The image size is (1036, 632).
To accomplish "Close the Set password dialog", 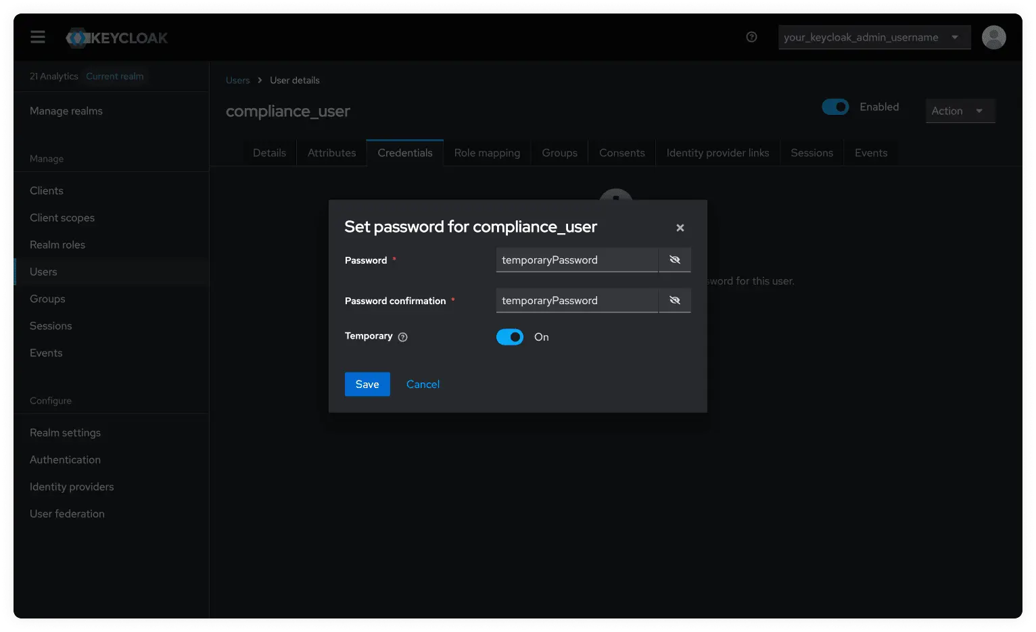I will [x=680, y=228].
